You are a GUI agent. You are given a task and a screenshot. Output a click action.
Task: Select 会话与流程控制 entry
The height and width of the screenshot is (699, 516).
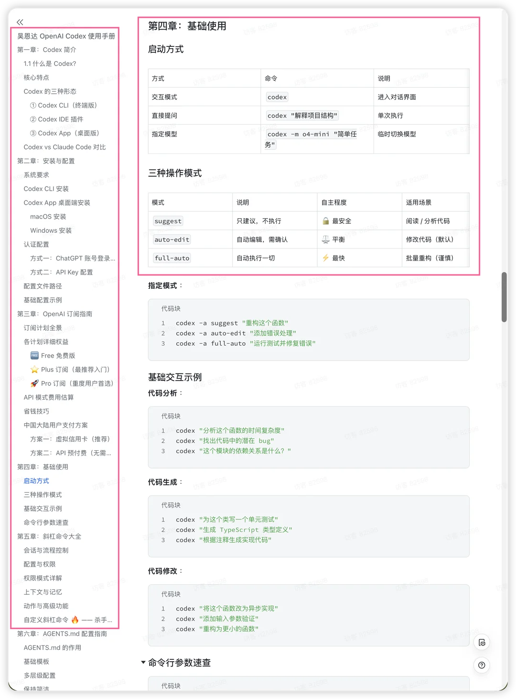point(46,550)
